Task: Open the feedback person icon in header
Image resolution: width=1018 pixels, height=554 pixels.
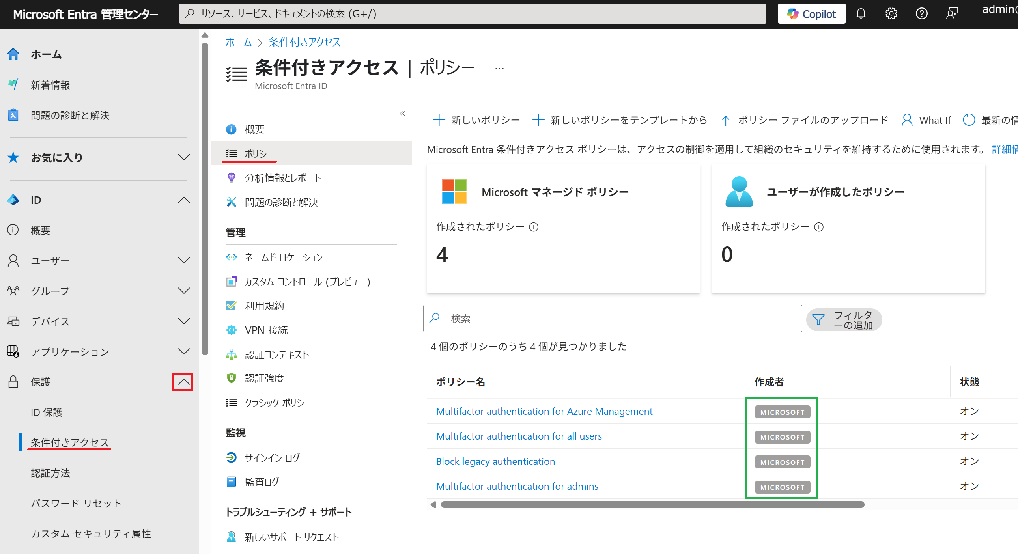Action: pos(952,14)
